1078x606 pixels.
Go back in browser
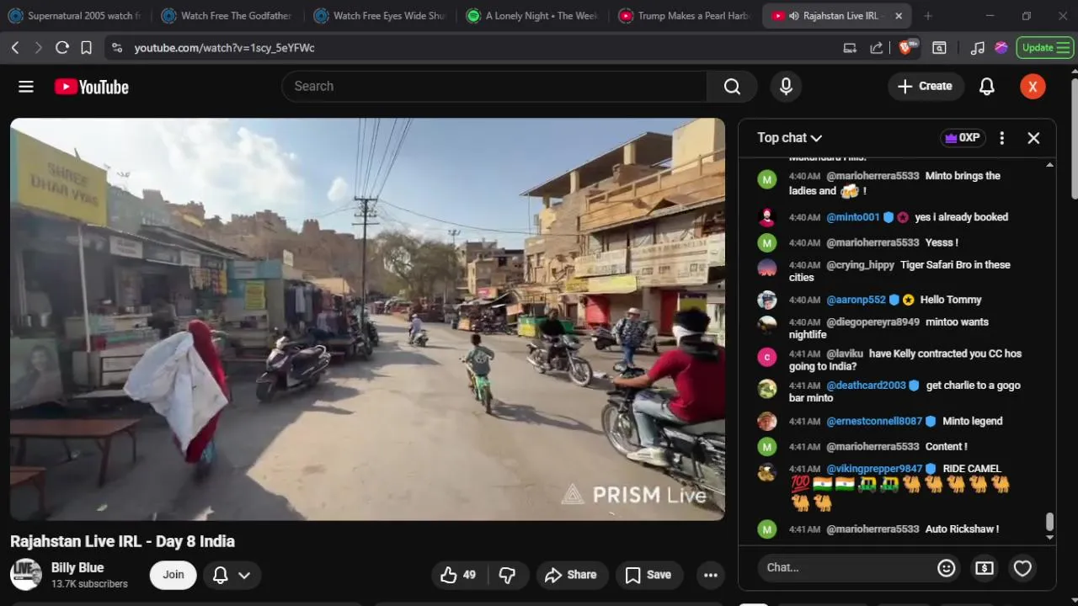tap(15, 48)
